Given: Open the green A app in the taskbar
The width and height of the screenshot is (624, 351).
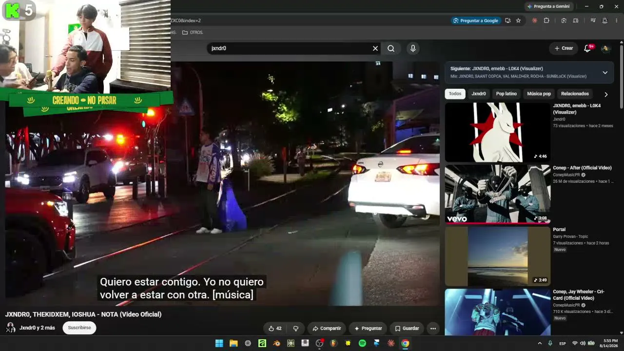Looking at the screenshot, I should point(262,343).
